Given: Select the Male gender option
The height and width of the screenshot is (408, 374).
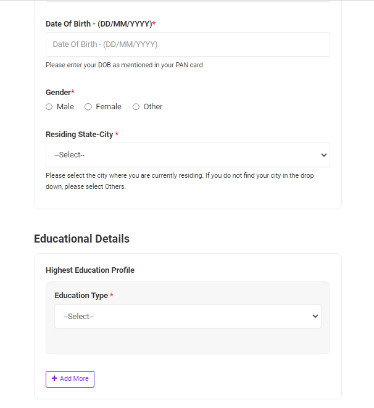Looking at the screenshot, I should pyautogui.click(x=49, y=107).
